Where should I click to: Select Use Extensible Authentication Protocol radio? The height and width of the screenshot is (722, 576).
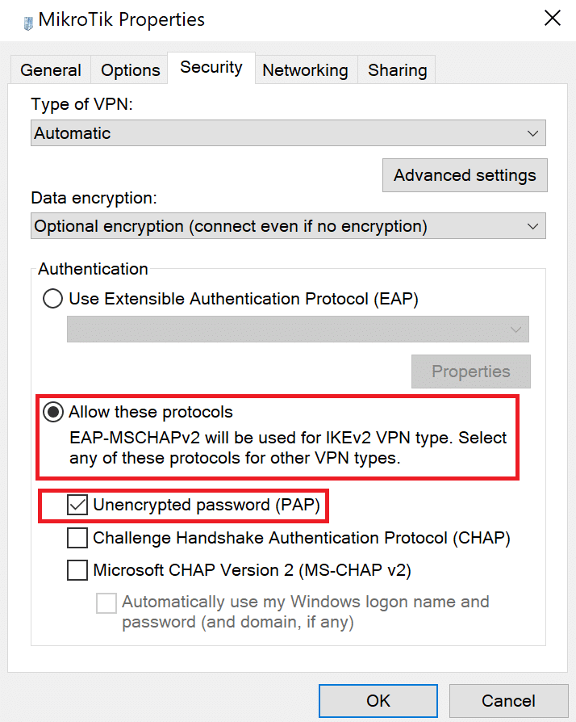coord(53,299)
